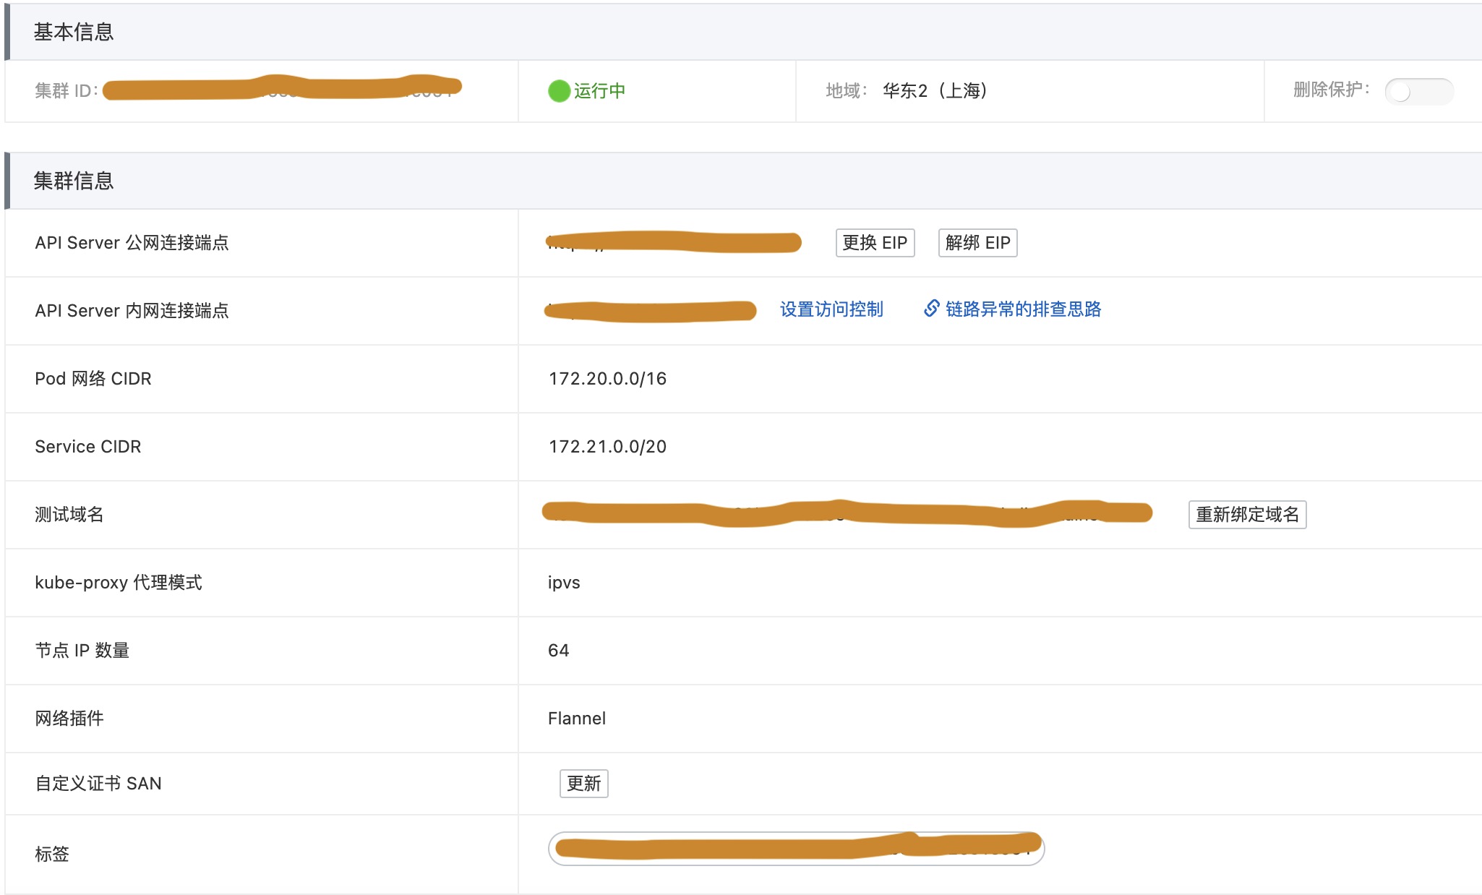Click the 更换 EIP button
This screenshot has width=1482, height=895.
pos(875,243)
